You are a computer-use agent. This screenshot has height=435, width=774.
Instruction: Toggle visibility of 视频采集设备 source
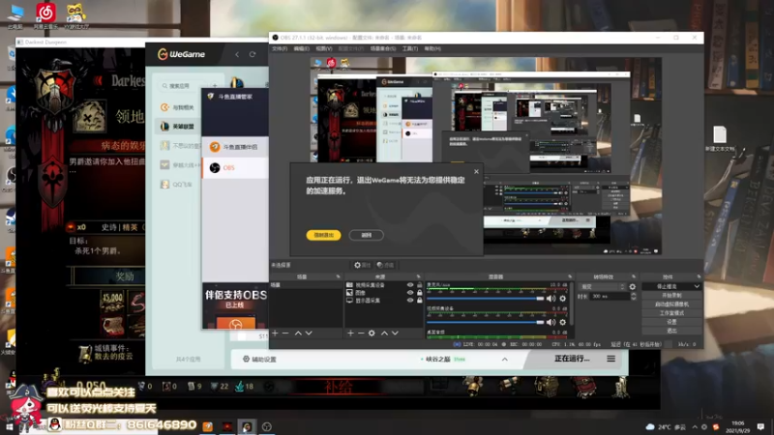tap(410, 285)
